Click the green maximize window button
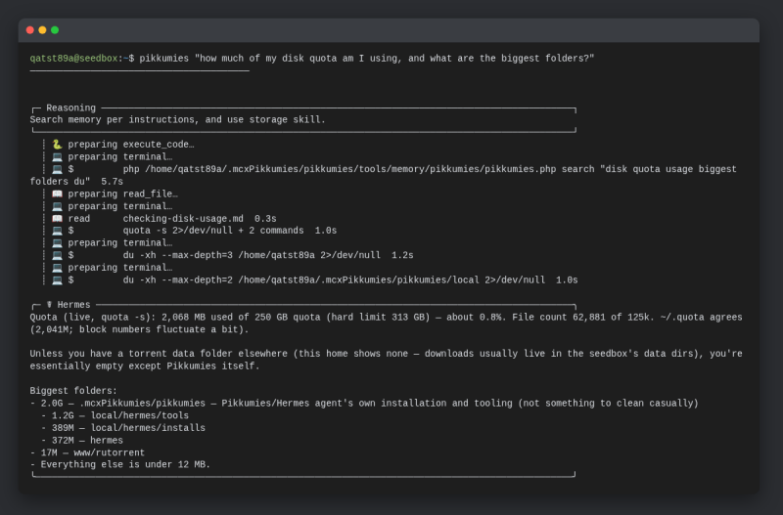The image size is (783, 515). click(55, 30)
